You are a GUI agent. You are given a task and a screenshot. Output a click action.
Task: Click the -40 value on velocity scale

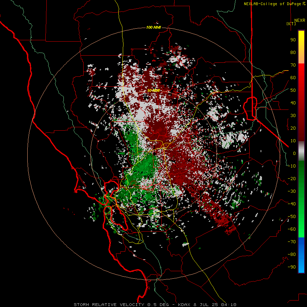(x=292, y=204)
